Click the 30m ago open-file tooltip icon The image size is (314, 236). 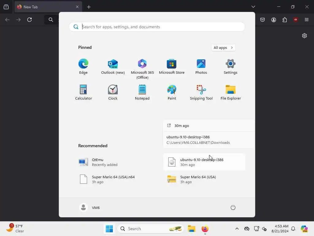point(169,125)
